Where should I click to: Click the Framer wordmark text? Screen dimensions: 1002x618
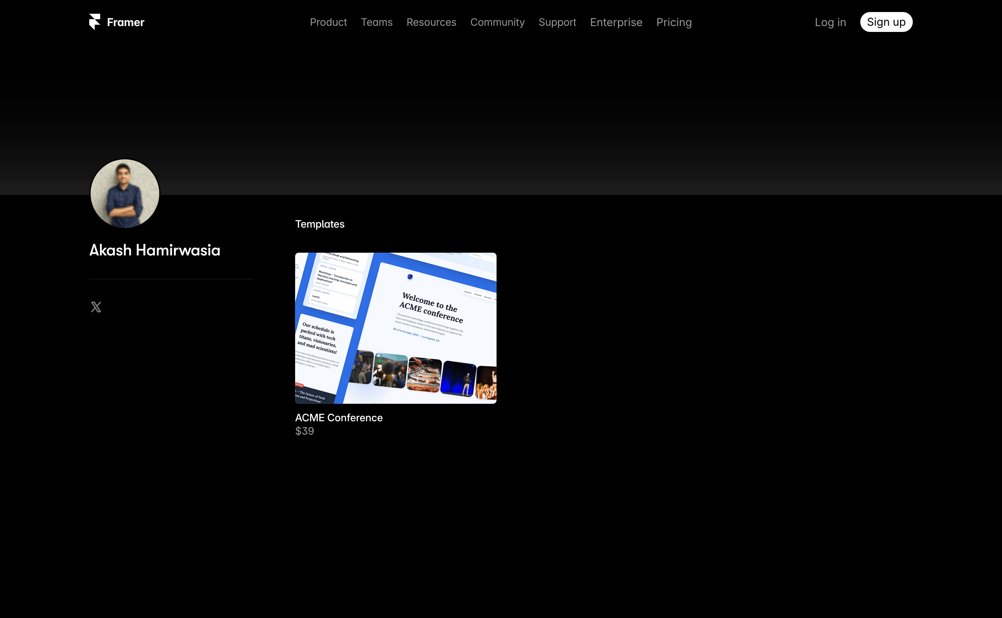[x=126, y=22]
